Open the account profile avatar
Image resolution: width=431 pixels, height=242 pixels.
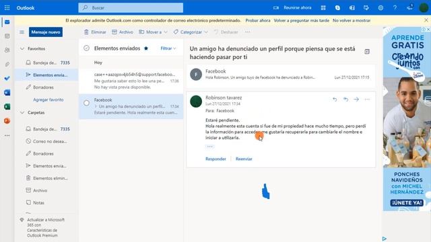(x=424, y=7)
